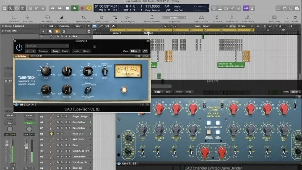The image size is (302, 170).
Task: Toggle the metronome click icon
Action: tap(252, 8)
